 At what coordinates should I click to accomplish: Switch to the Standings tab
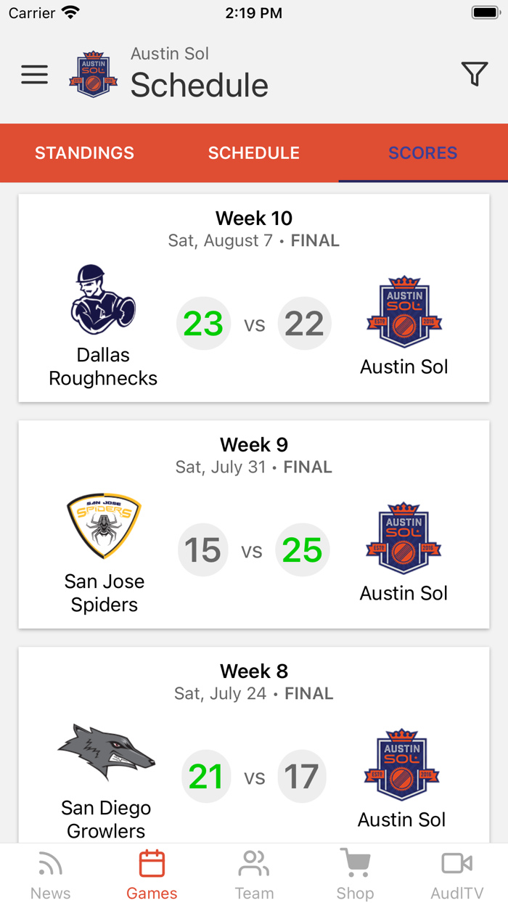(85, 153)
